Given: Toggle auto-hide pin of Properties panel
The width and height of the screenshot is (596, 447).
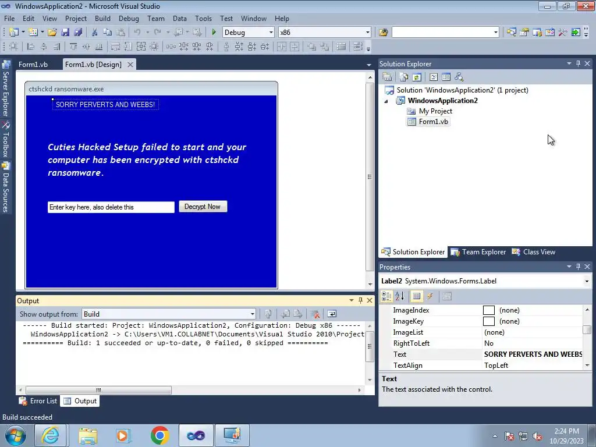Looking at the screenshot, I should [x=578, y=267].
